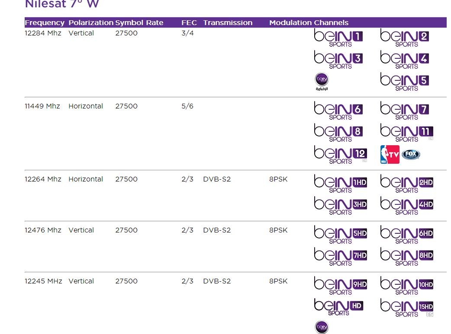Click 2/3 in the 12245 MHz row
This screenshot has height=334, width=451.
(x=187, y=281)
